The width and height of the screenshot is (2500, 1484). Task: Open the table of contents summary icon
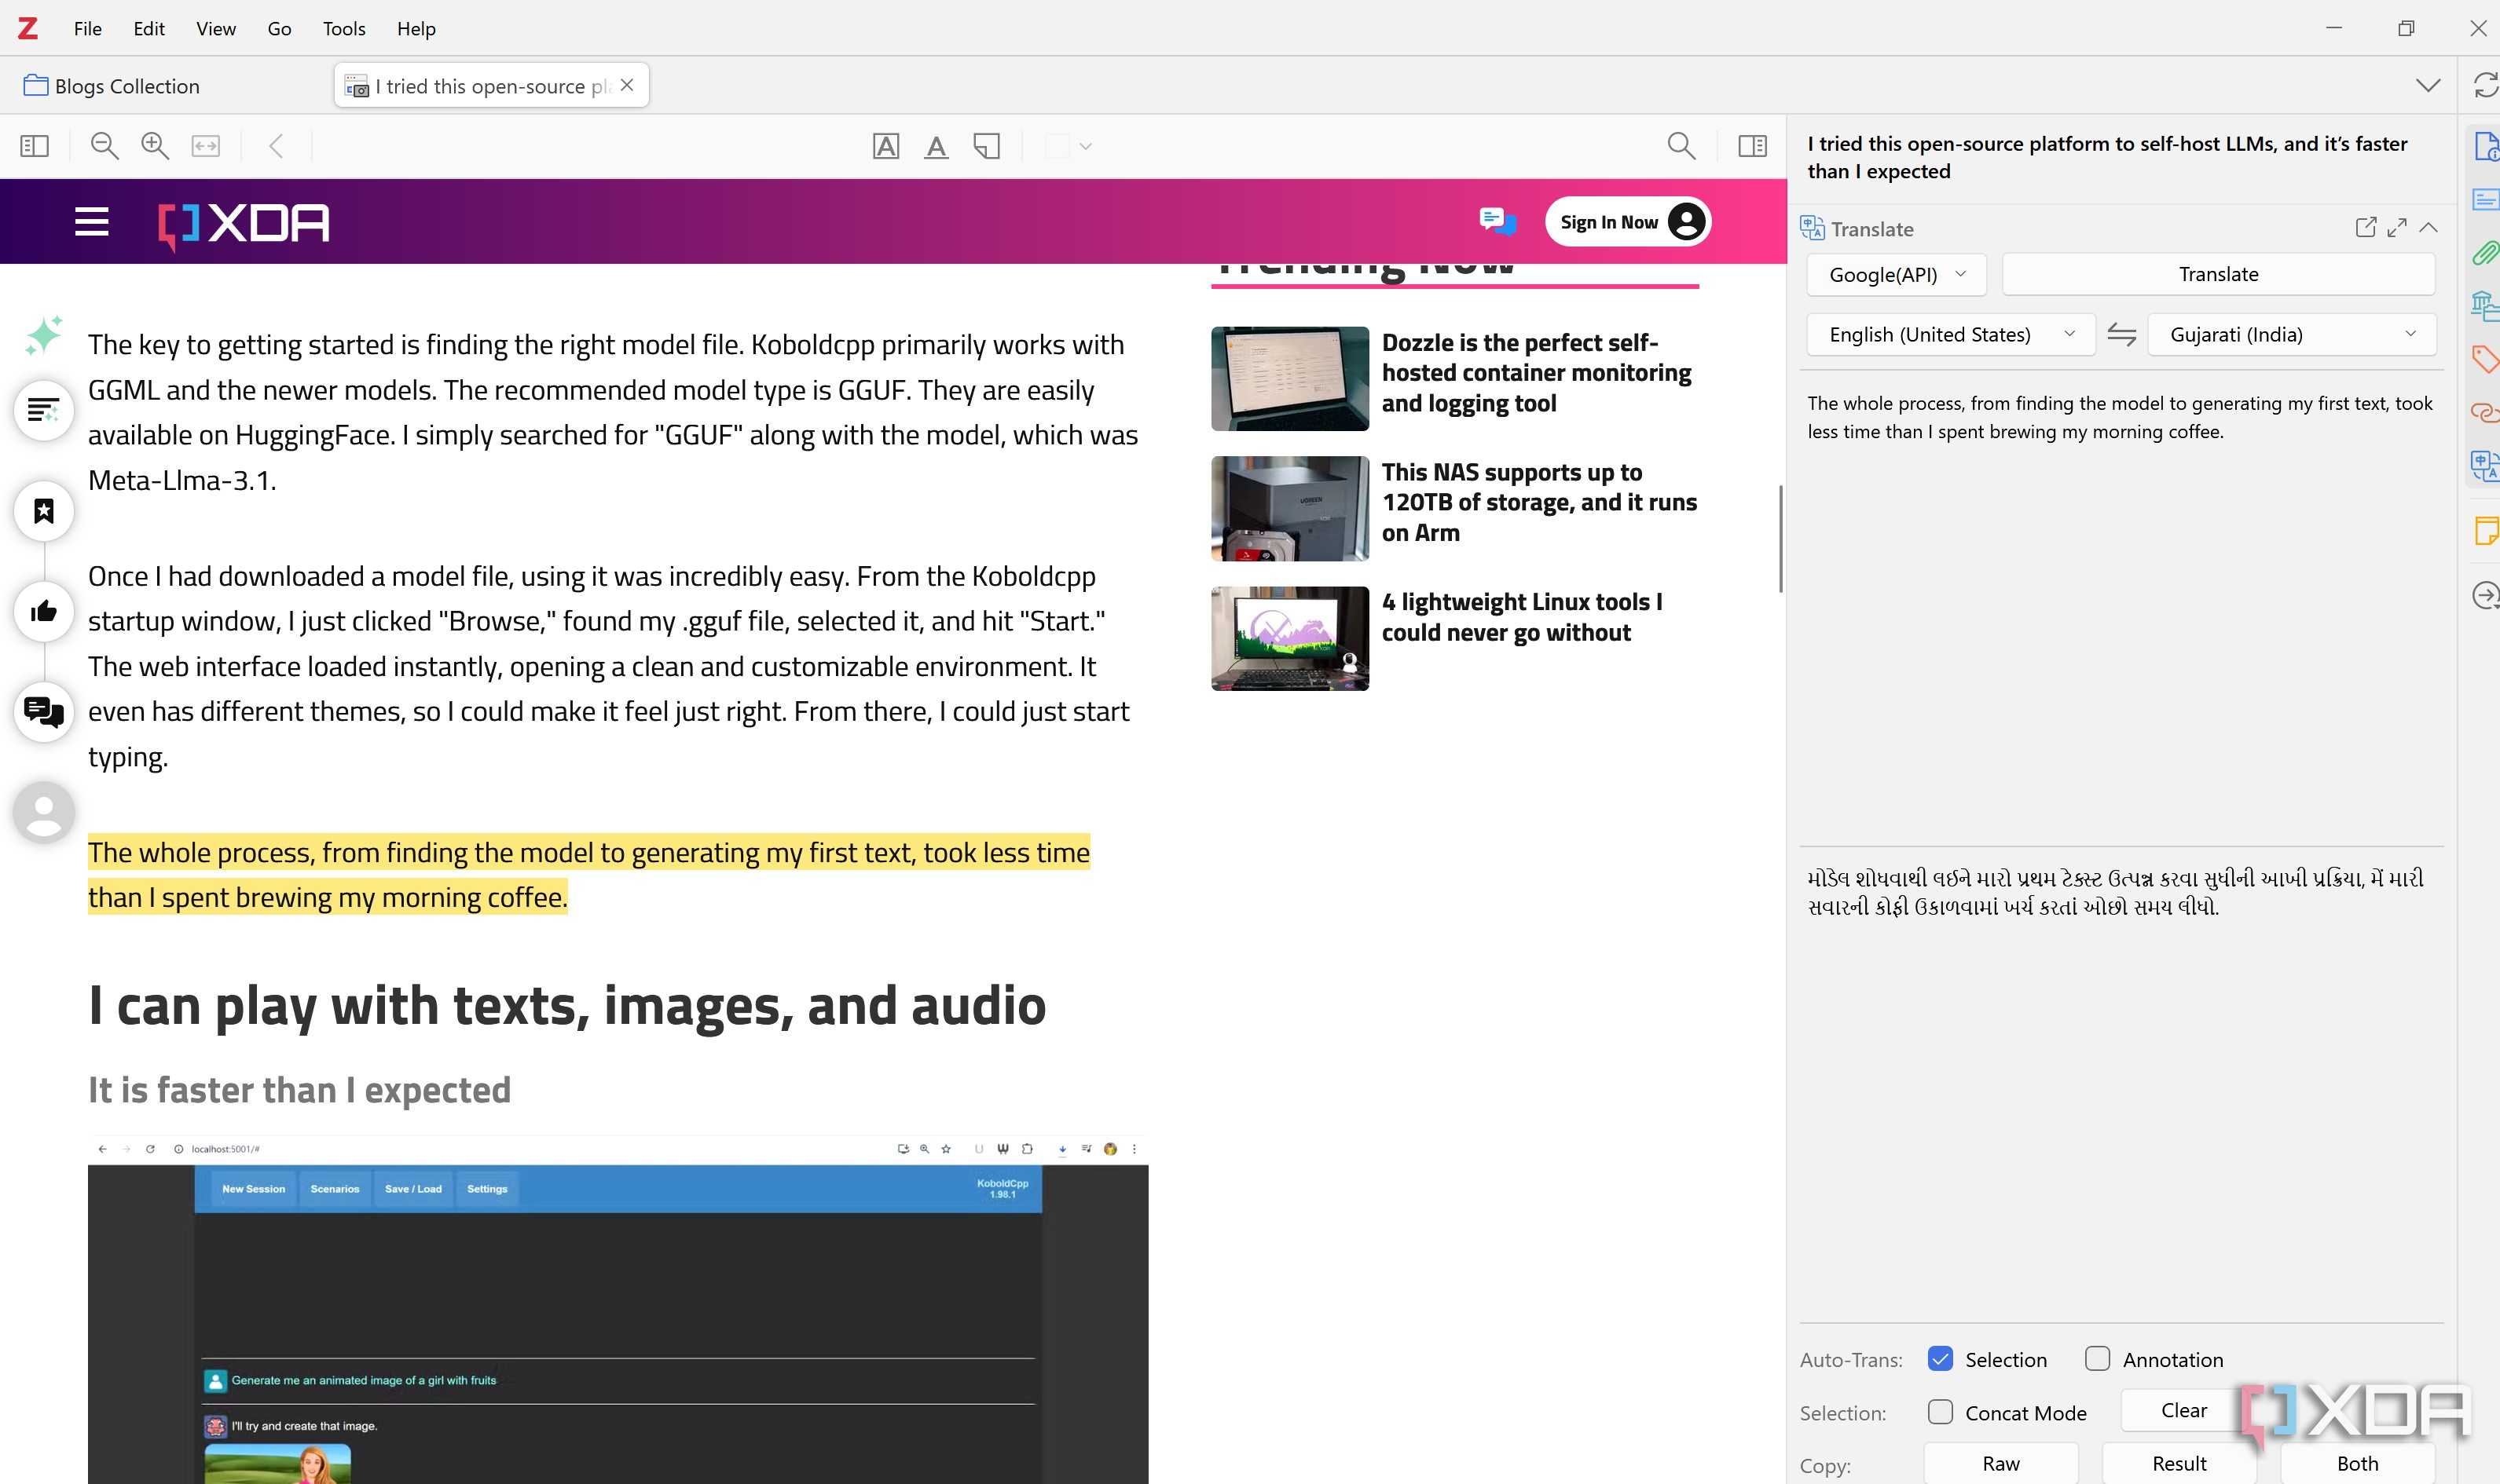coord(44,409)
